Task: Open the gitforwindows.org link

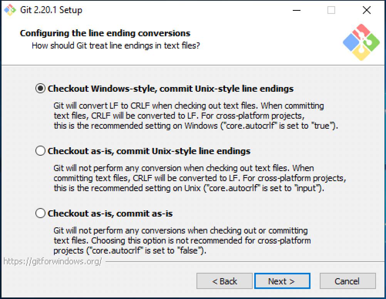Action: pos(53,261)
